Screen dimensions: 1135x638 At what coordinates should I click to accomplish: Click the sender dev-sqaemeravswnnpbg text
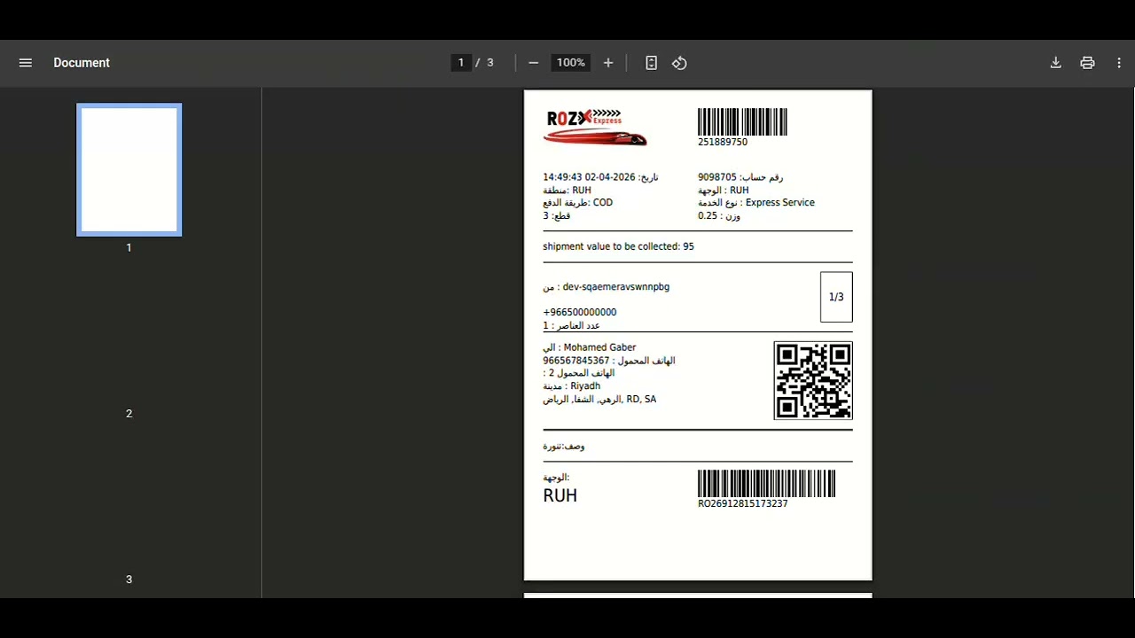click(x=616, y=287)
